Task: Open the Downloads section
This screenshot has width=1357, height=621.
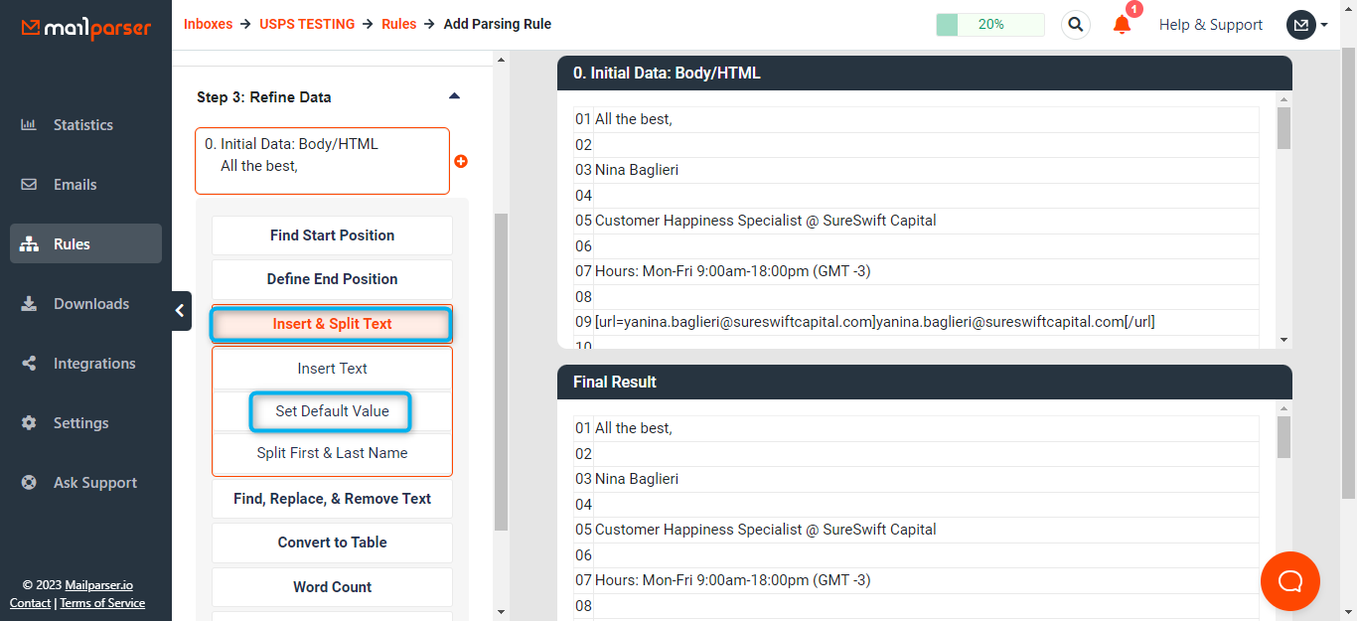Action: [91, 303]
